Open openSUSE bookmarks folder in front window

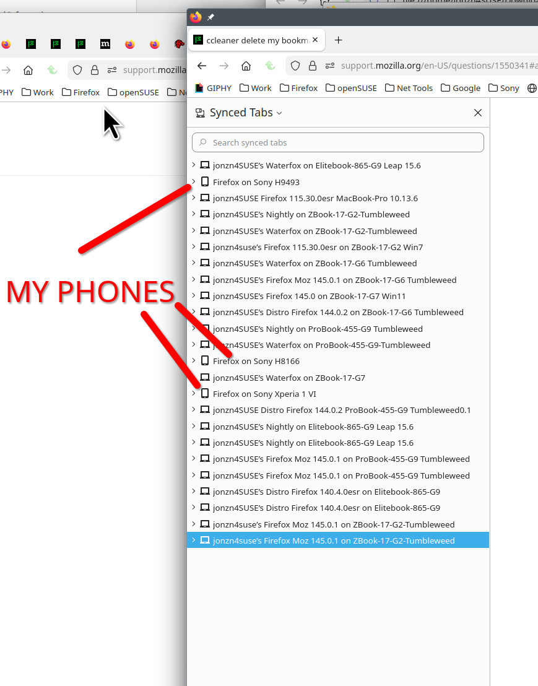pos(351,88)
